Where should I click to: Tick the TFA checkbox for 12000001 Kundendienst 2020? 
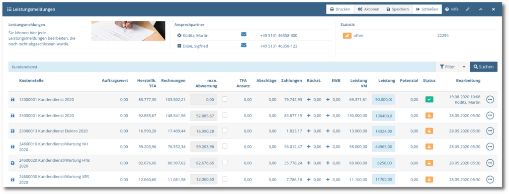pyautogui.click(x=225, y=99)
